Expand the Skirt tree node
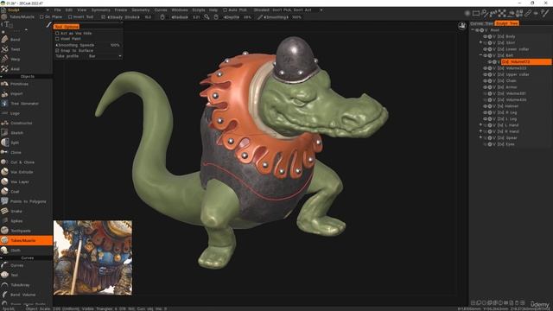Image resolution: width=553 pixels, height=311 pixels. [x=480, y=42]
